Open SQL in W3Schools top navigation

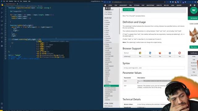point(131,5)
